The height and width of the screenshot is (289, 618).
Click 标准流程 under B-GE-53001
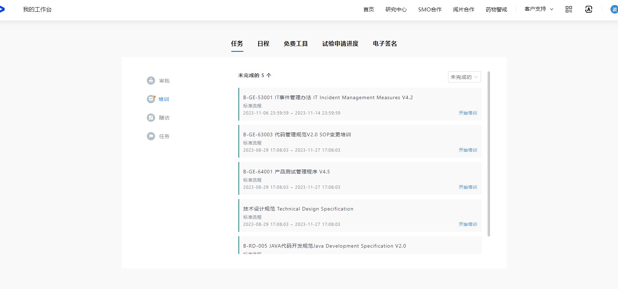tap(252, 106)
